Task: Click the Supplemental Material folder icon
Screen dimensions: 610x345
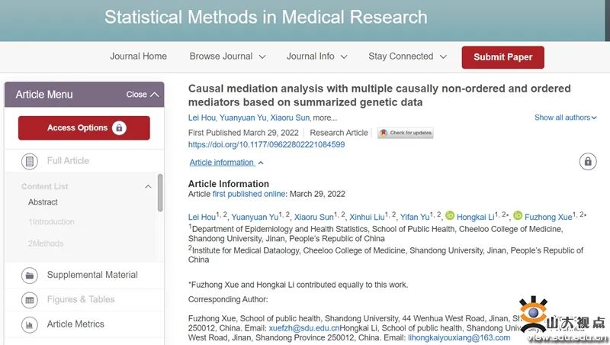Action: (x=30, y=276)
